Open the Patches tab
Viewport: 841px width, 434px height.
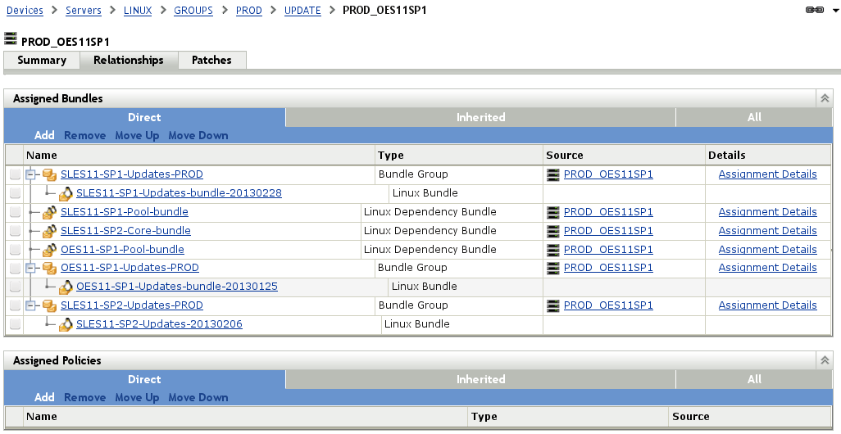click(211, 60)
